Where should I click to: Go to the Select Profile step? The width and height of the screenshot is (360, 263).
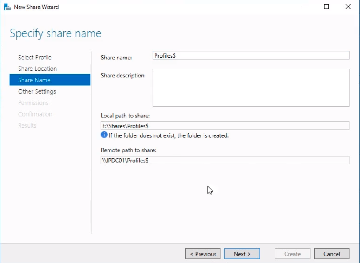(35, 58)
